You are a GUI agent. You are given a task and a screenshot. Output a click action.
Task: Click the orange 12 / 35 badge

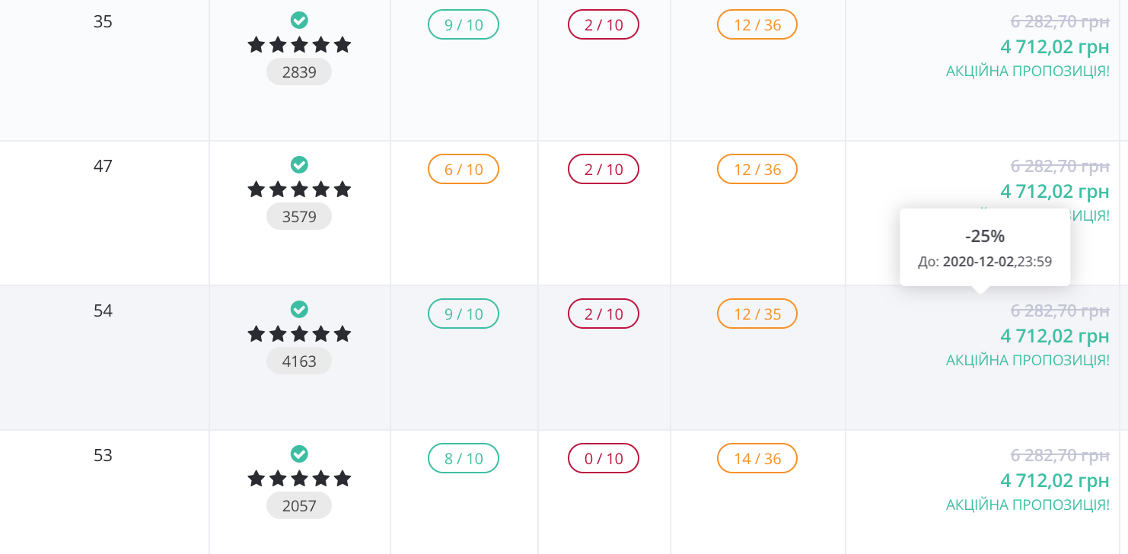757,314
